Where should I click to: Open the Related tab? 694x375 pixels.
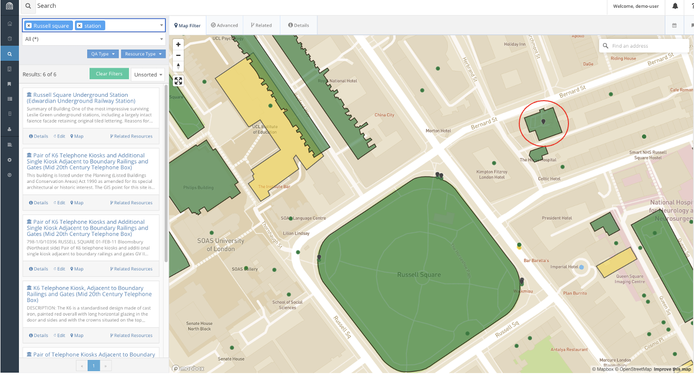coord(261,25)
